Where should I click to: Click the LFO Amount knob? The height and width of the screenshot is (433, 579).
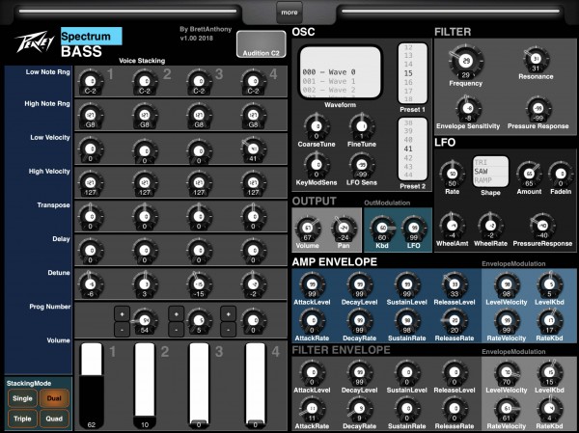(x=529, y=175)
